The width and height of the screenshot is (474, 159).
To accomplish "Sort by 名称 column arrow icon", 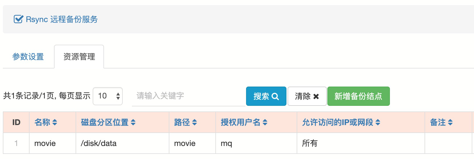I will click(55, 122).
